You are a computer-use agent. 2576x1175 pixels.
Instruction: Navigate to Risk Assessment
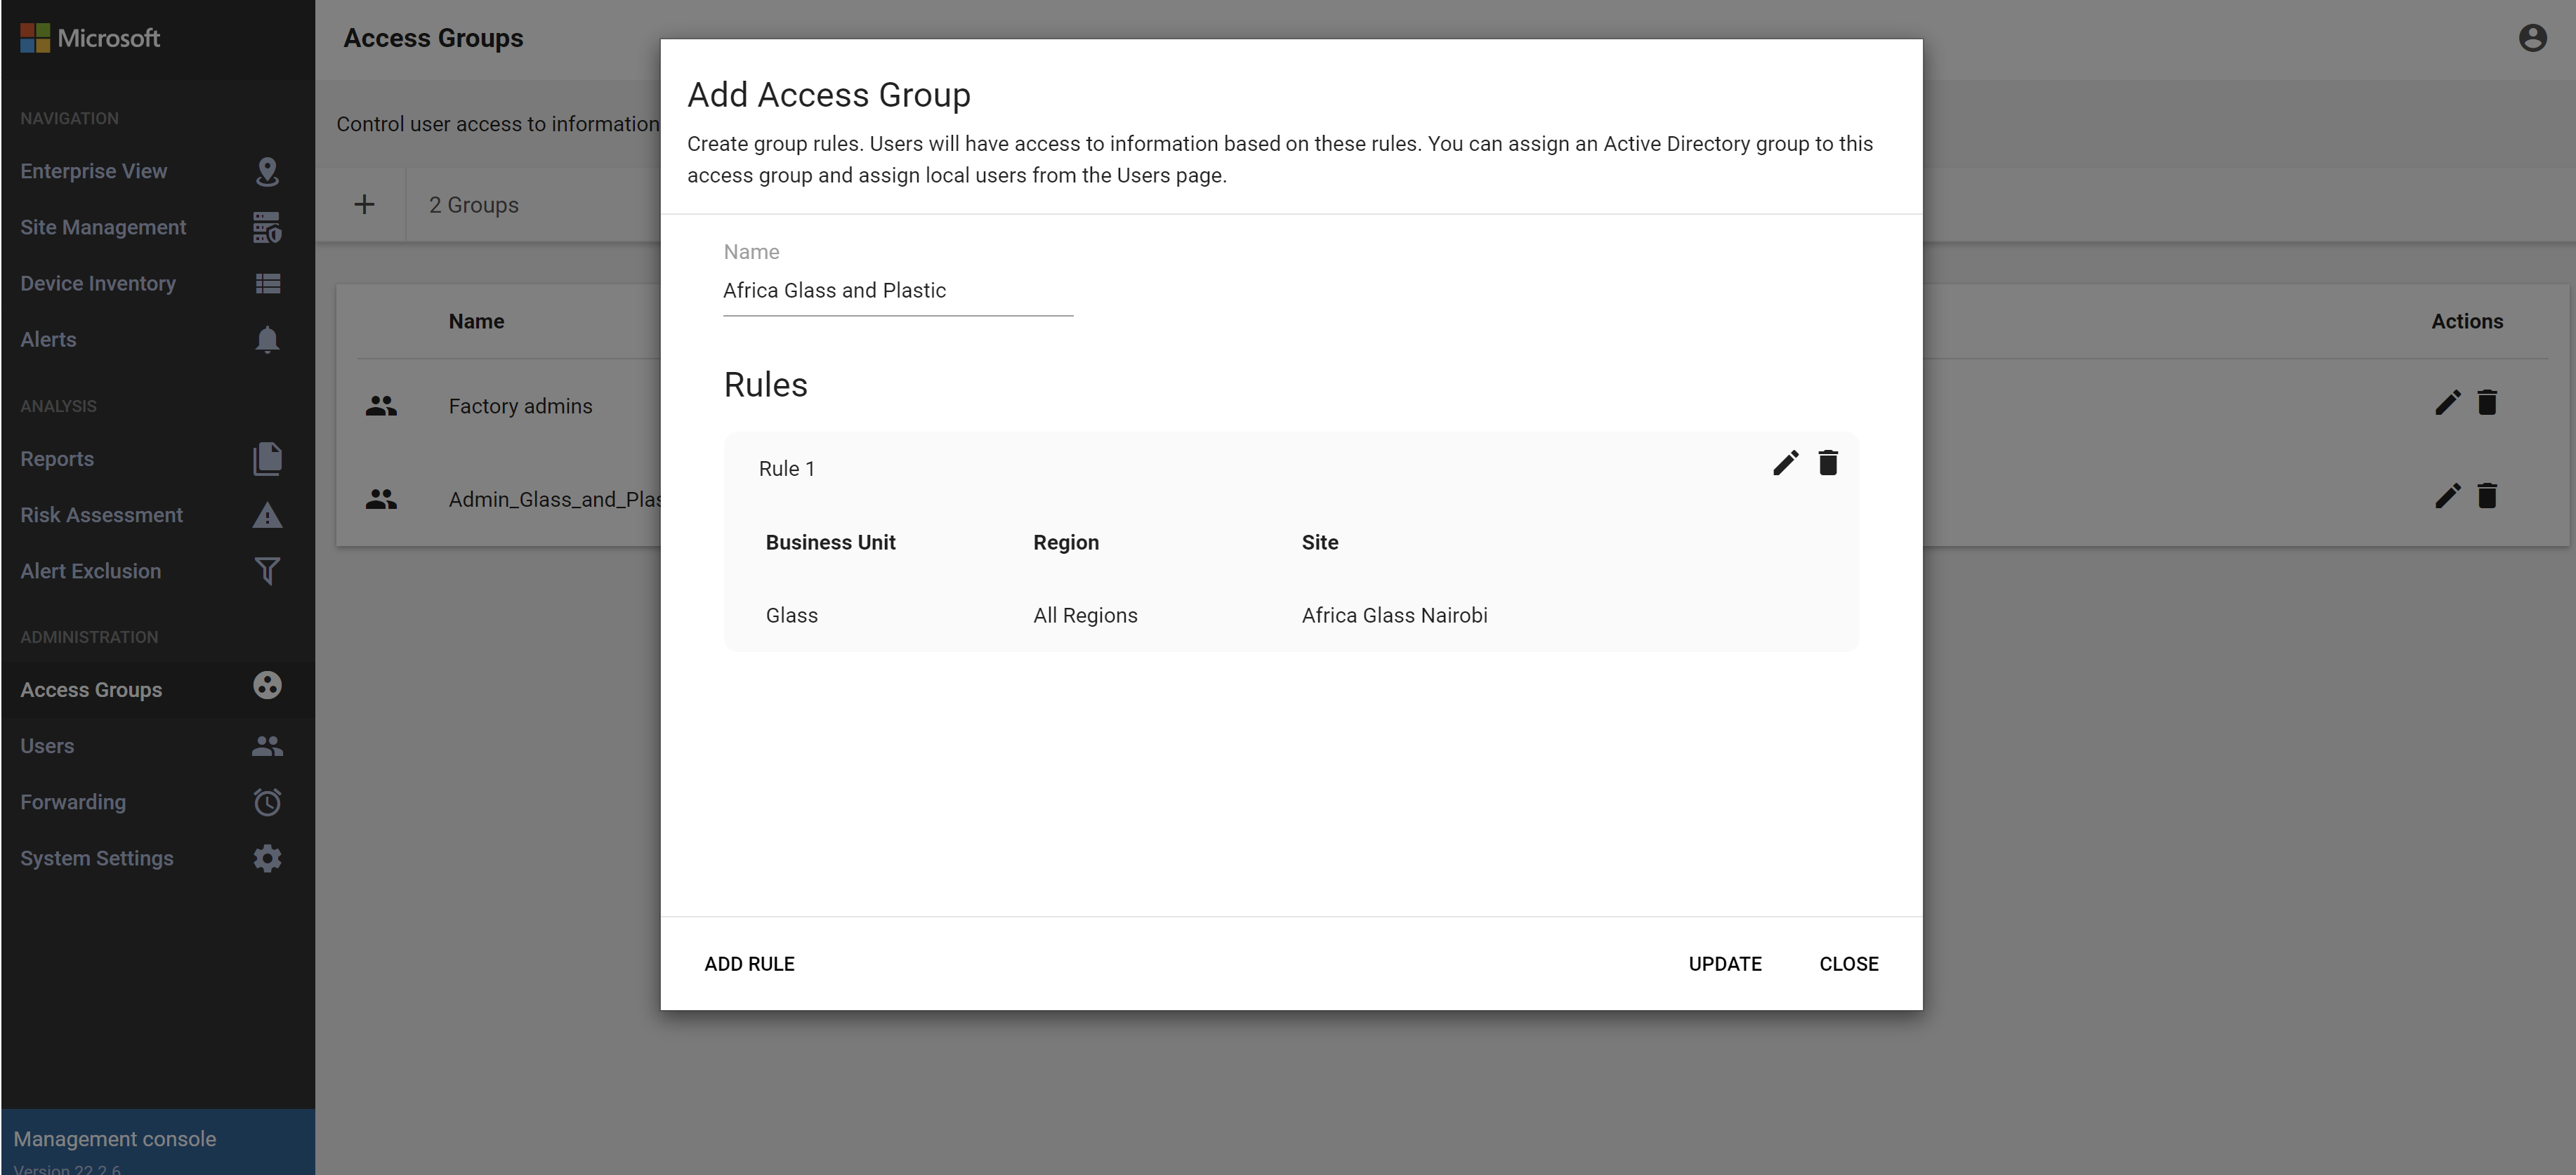(101, 516)
